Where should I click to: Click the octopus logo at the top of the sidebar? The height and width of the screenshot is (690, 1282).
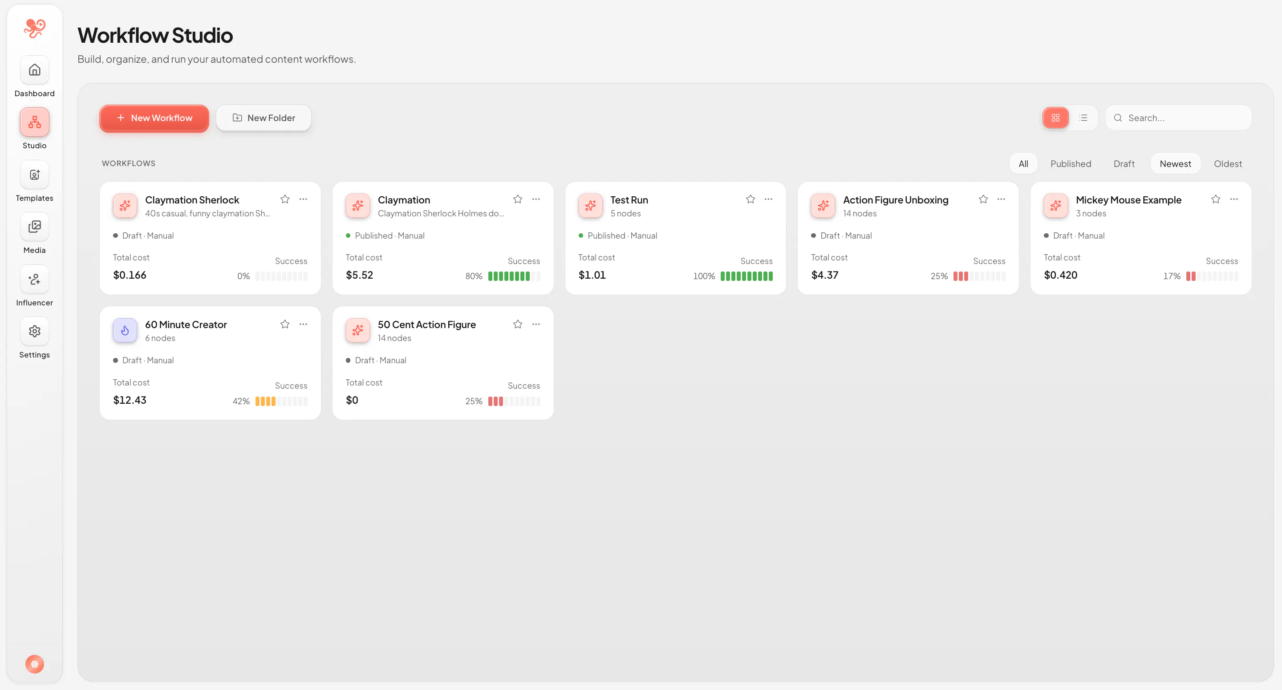(x=34, y=28)
